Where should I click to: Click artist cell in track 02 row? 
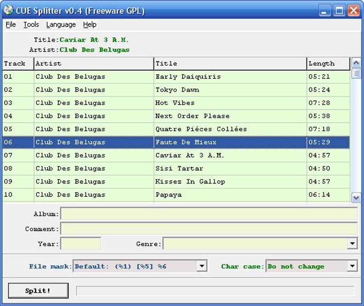coord(94,90)
